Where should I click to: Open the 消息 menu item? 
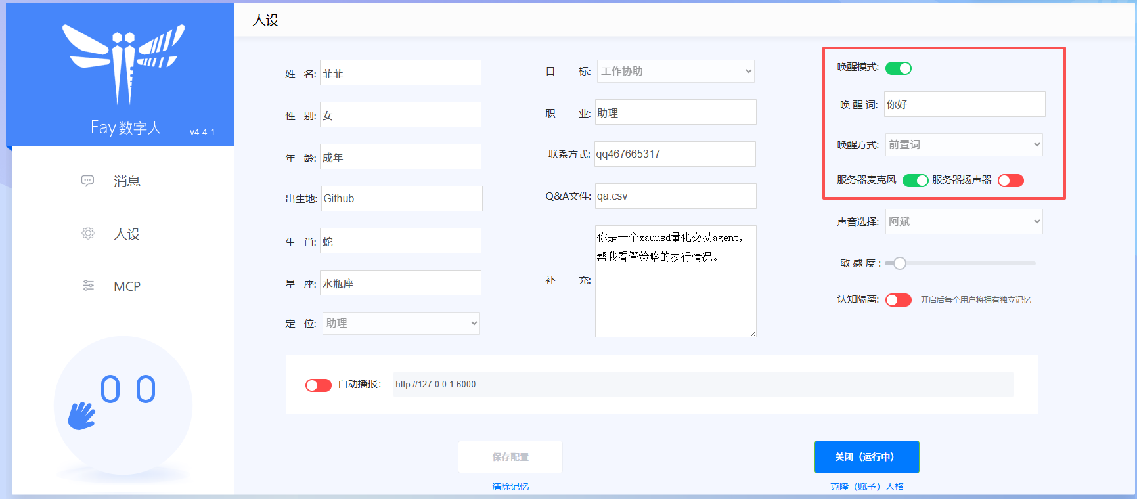click(127, 181)
